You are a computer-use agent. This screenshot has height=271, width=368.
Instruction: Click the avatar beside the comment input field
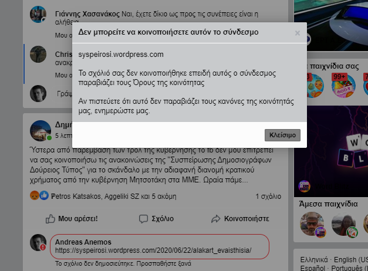click(x=38, y=93)
